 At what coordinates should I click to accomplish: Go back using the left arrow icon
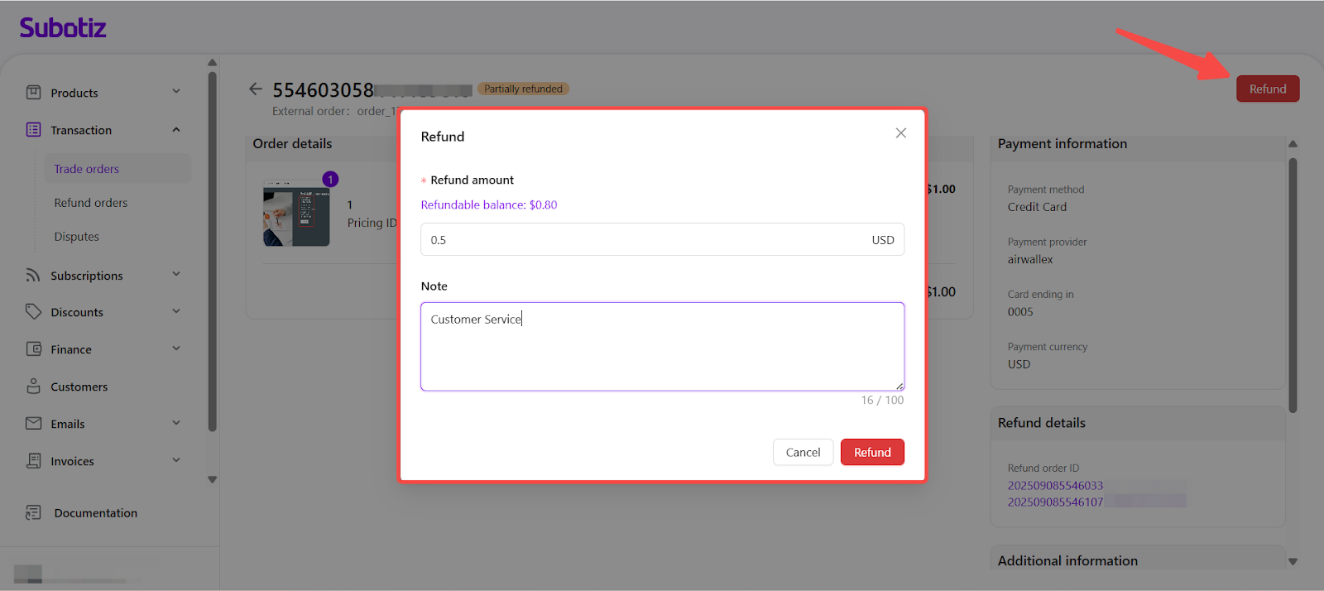click(x=256, y=89)
